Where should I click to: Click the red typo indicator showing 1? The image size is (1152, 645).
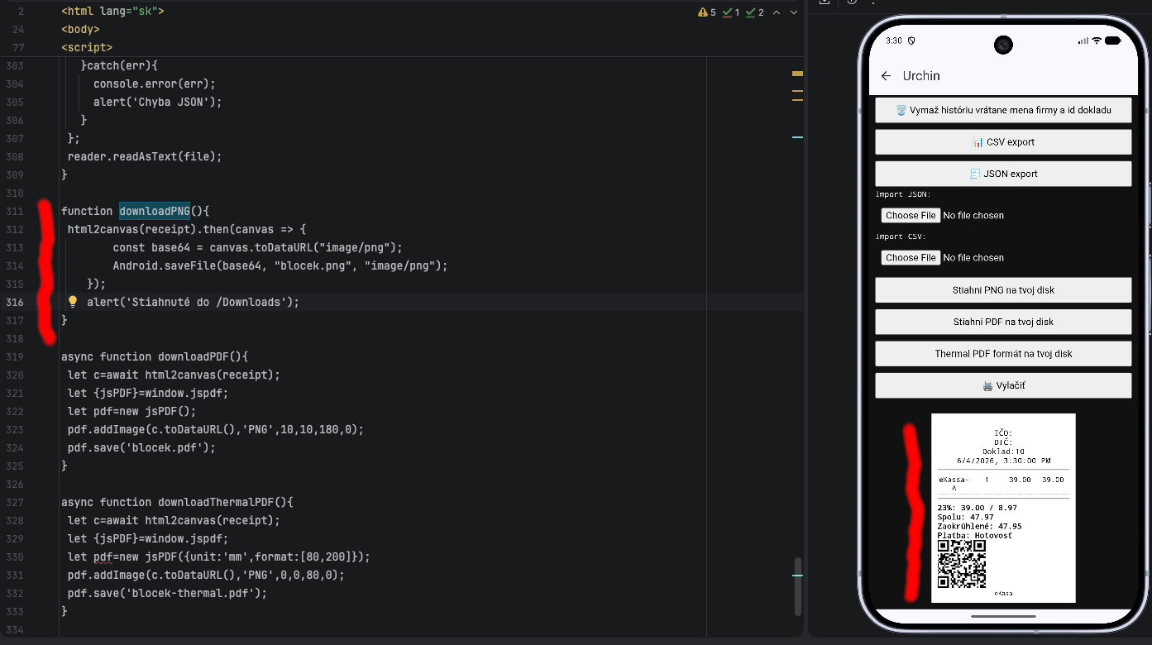pyautogui.click(x=731, y=12)
